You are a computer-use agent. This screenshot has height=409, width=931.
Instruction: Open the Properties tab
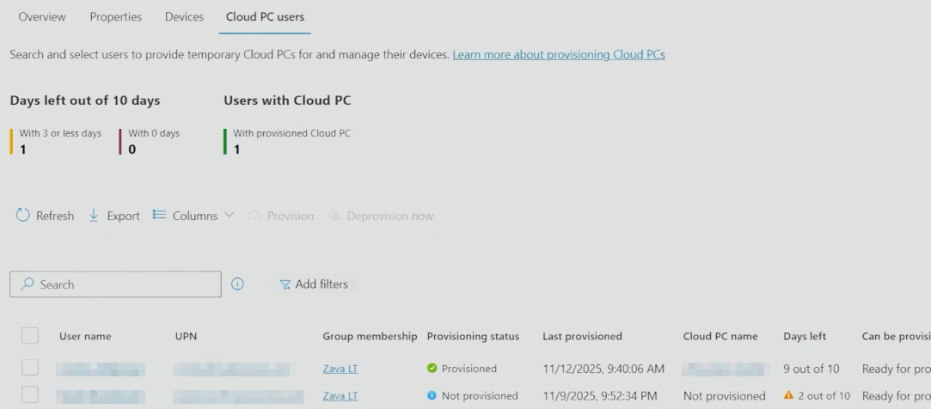(x=116, y=17)
